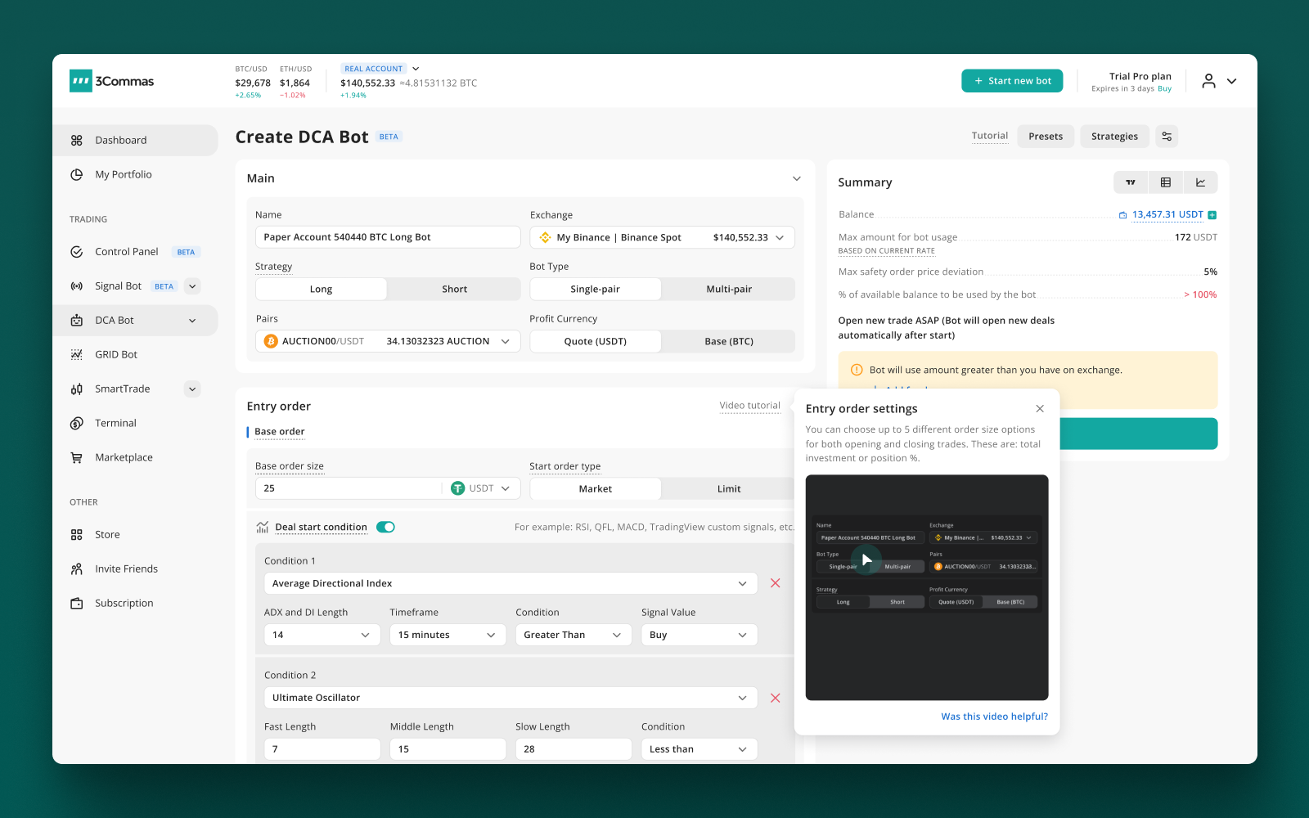
Task: Click the Subscription icon
Action: pyautogui.click(x=77, y=604)
